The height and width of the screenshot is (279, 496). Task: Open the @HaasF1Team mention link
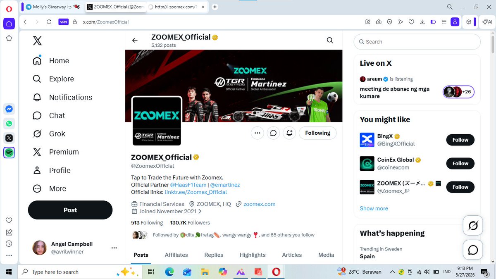(188, 185)
